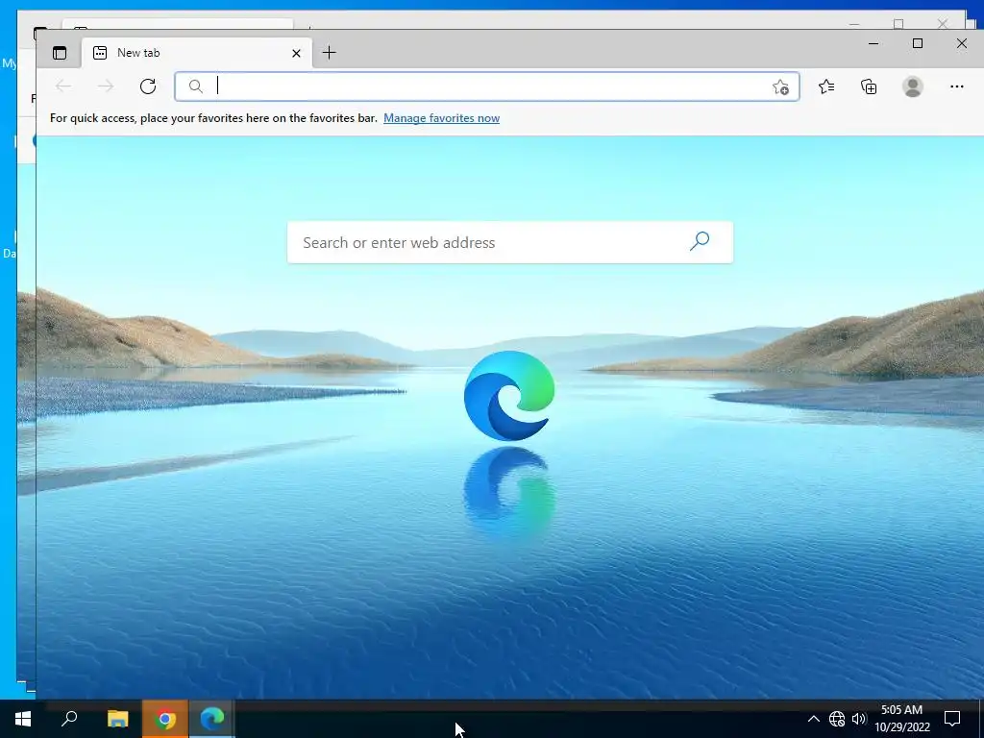
Task: Open a new tab with plus button
Action: 329,53
